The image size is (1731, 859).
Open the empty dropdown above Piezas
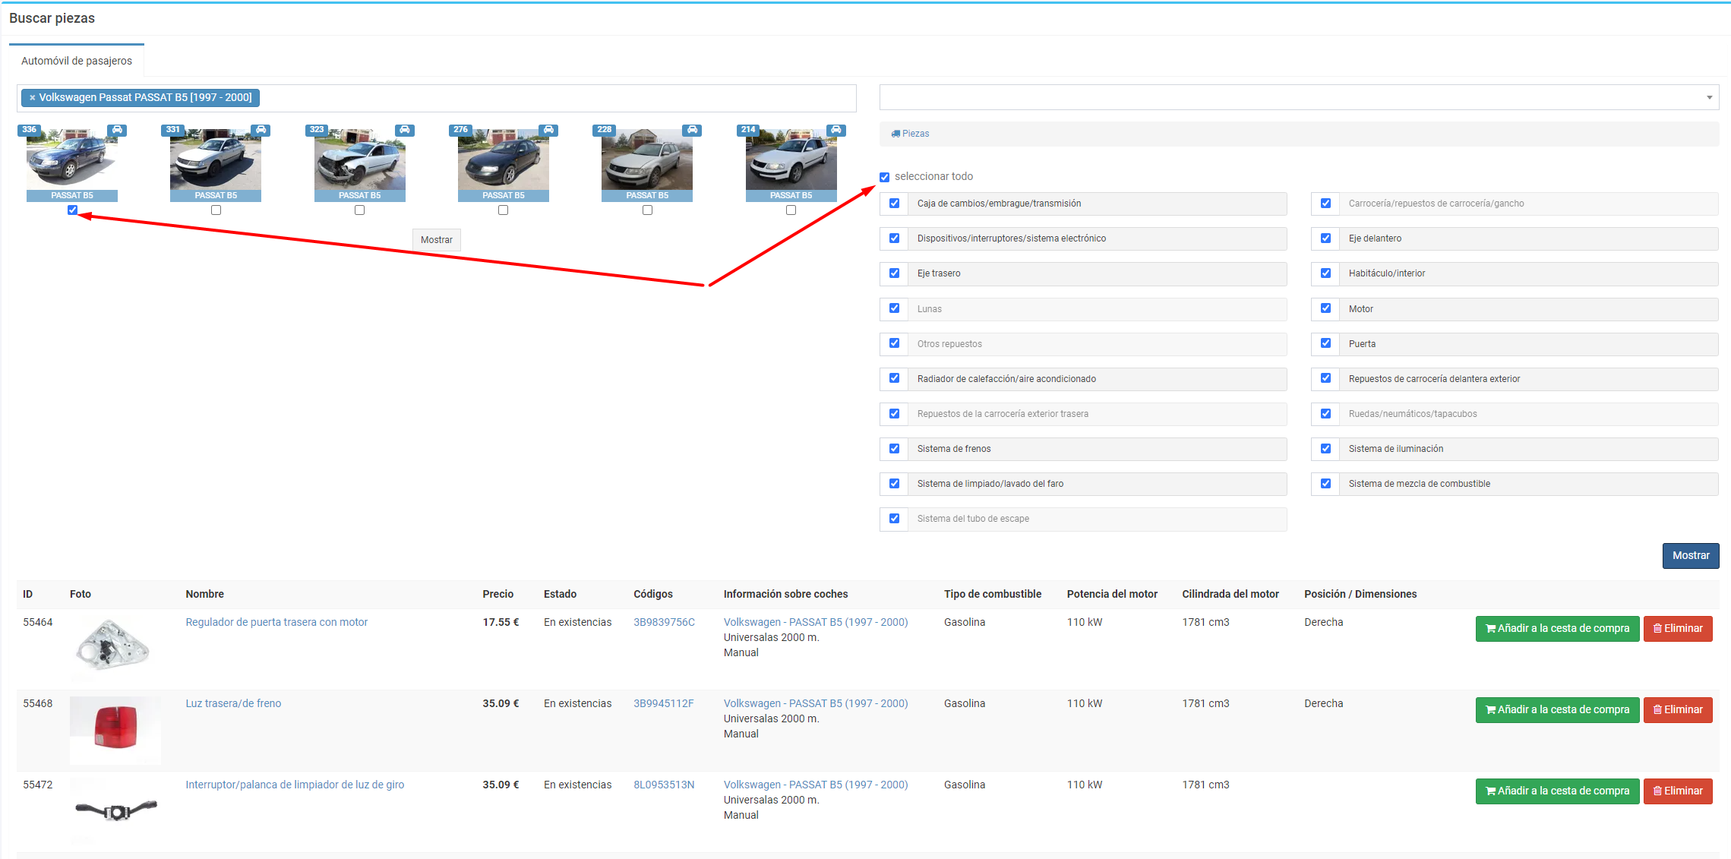[x=1298, y=97]
